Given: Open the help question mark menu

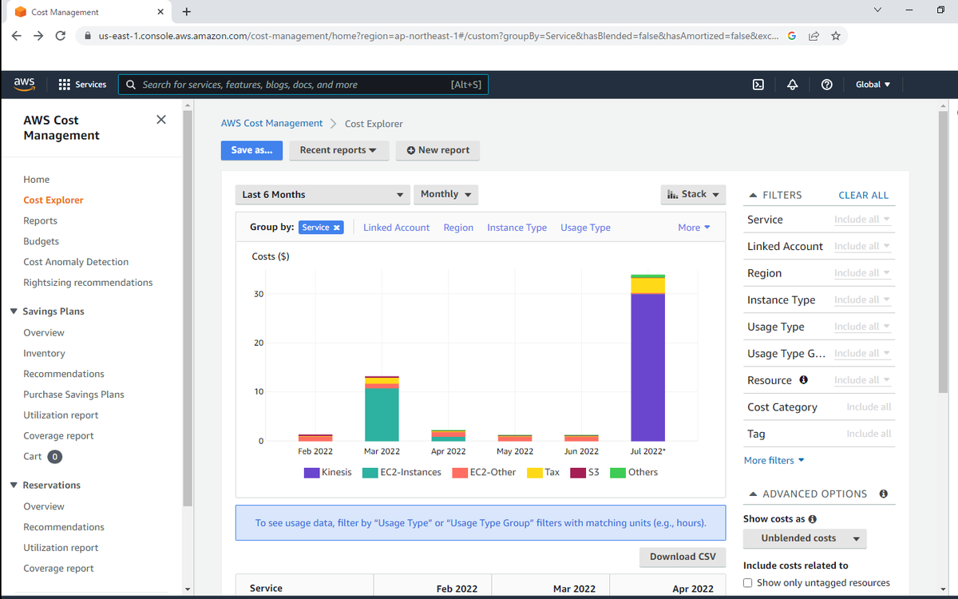Looking at the screenshot, I should point(827,85).
